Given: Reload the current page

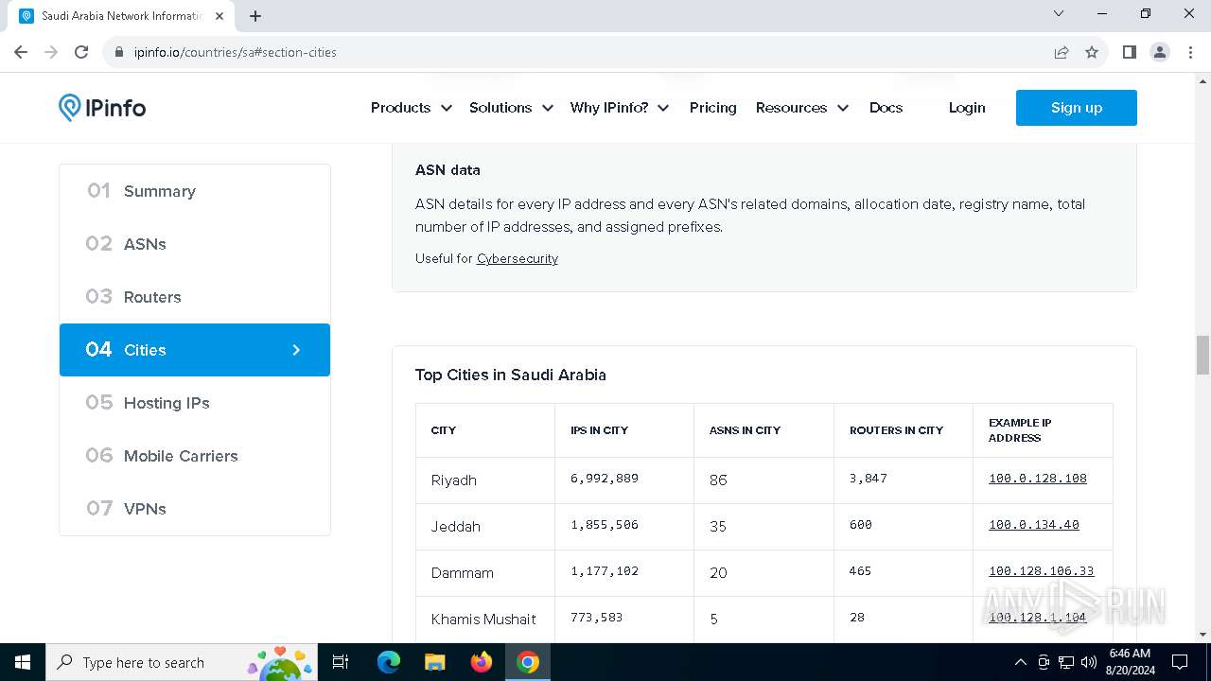Looking at the screenshot, I should click(x=81, y=52).
